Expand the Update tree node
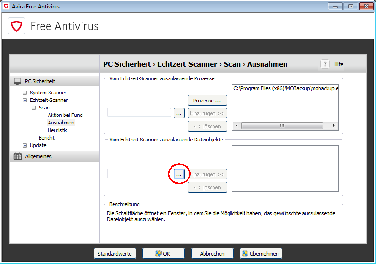Viewport: 376px width, 264px height. click(25, 145)
